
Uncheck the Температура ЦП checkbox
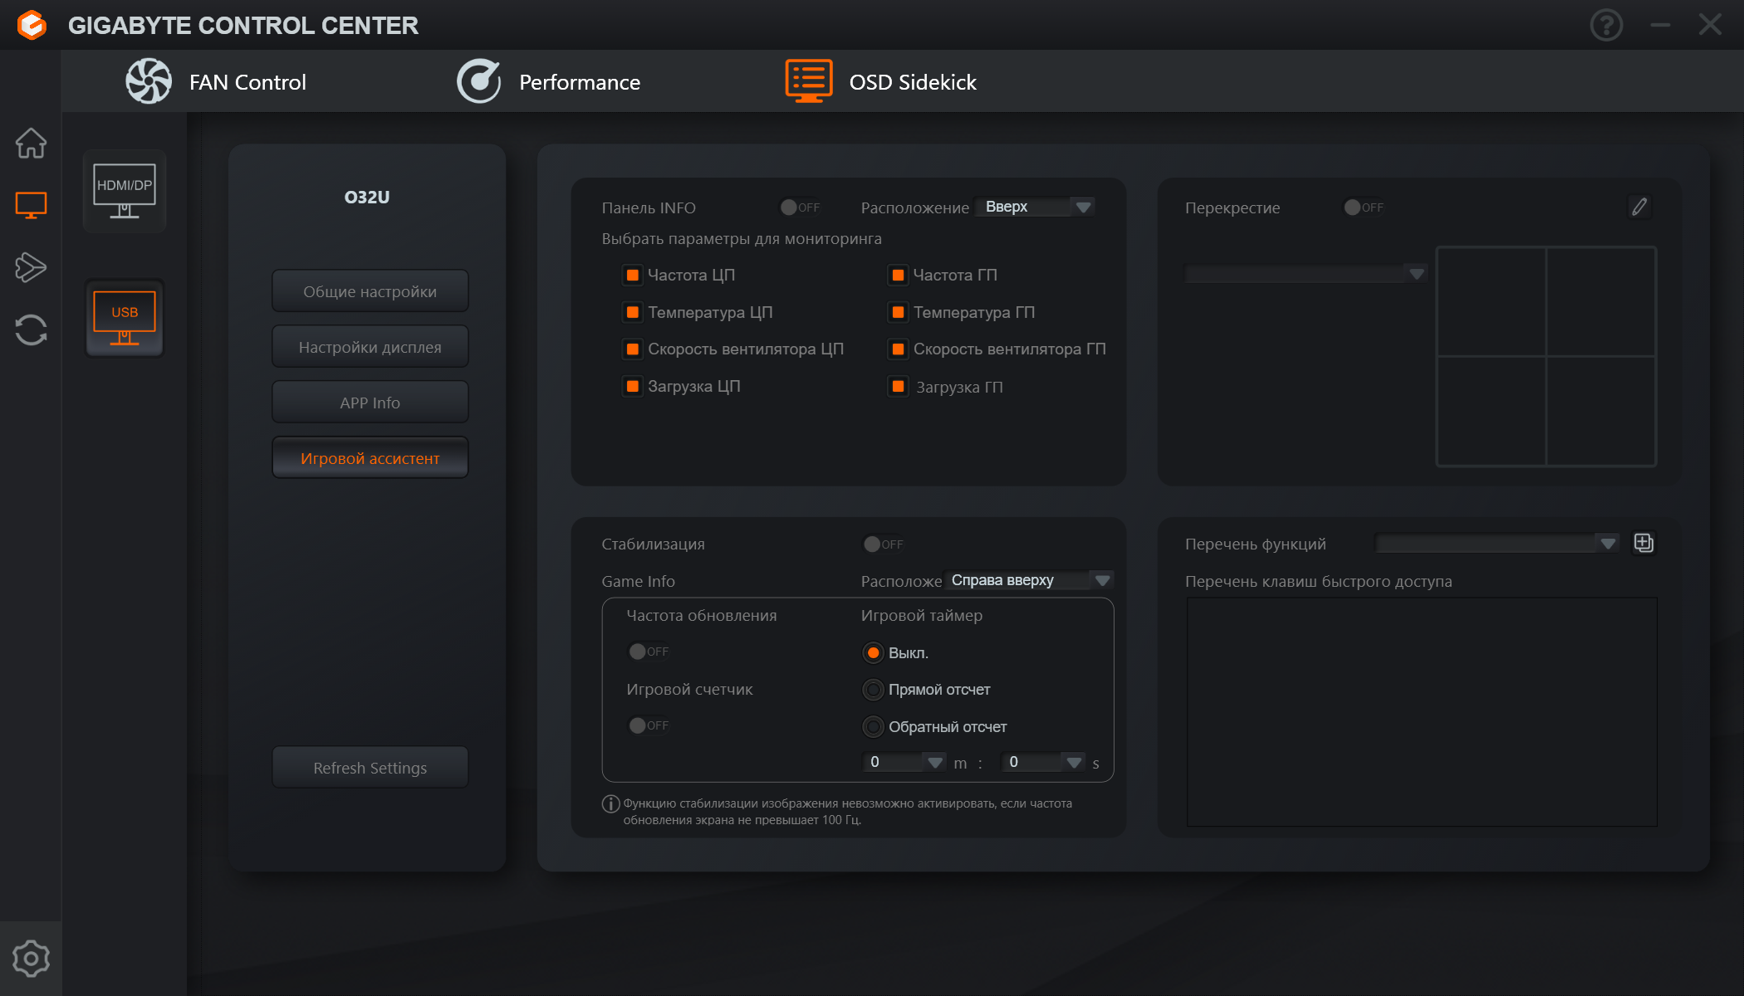click(633, 312)
